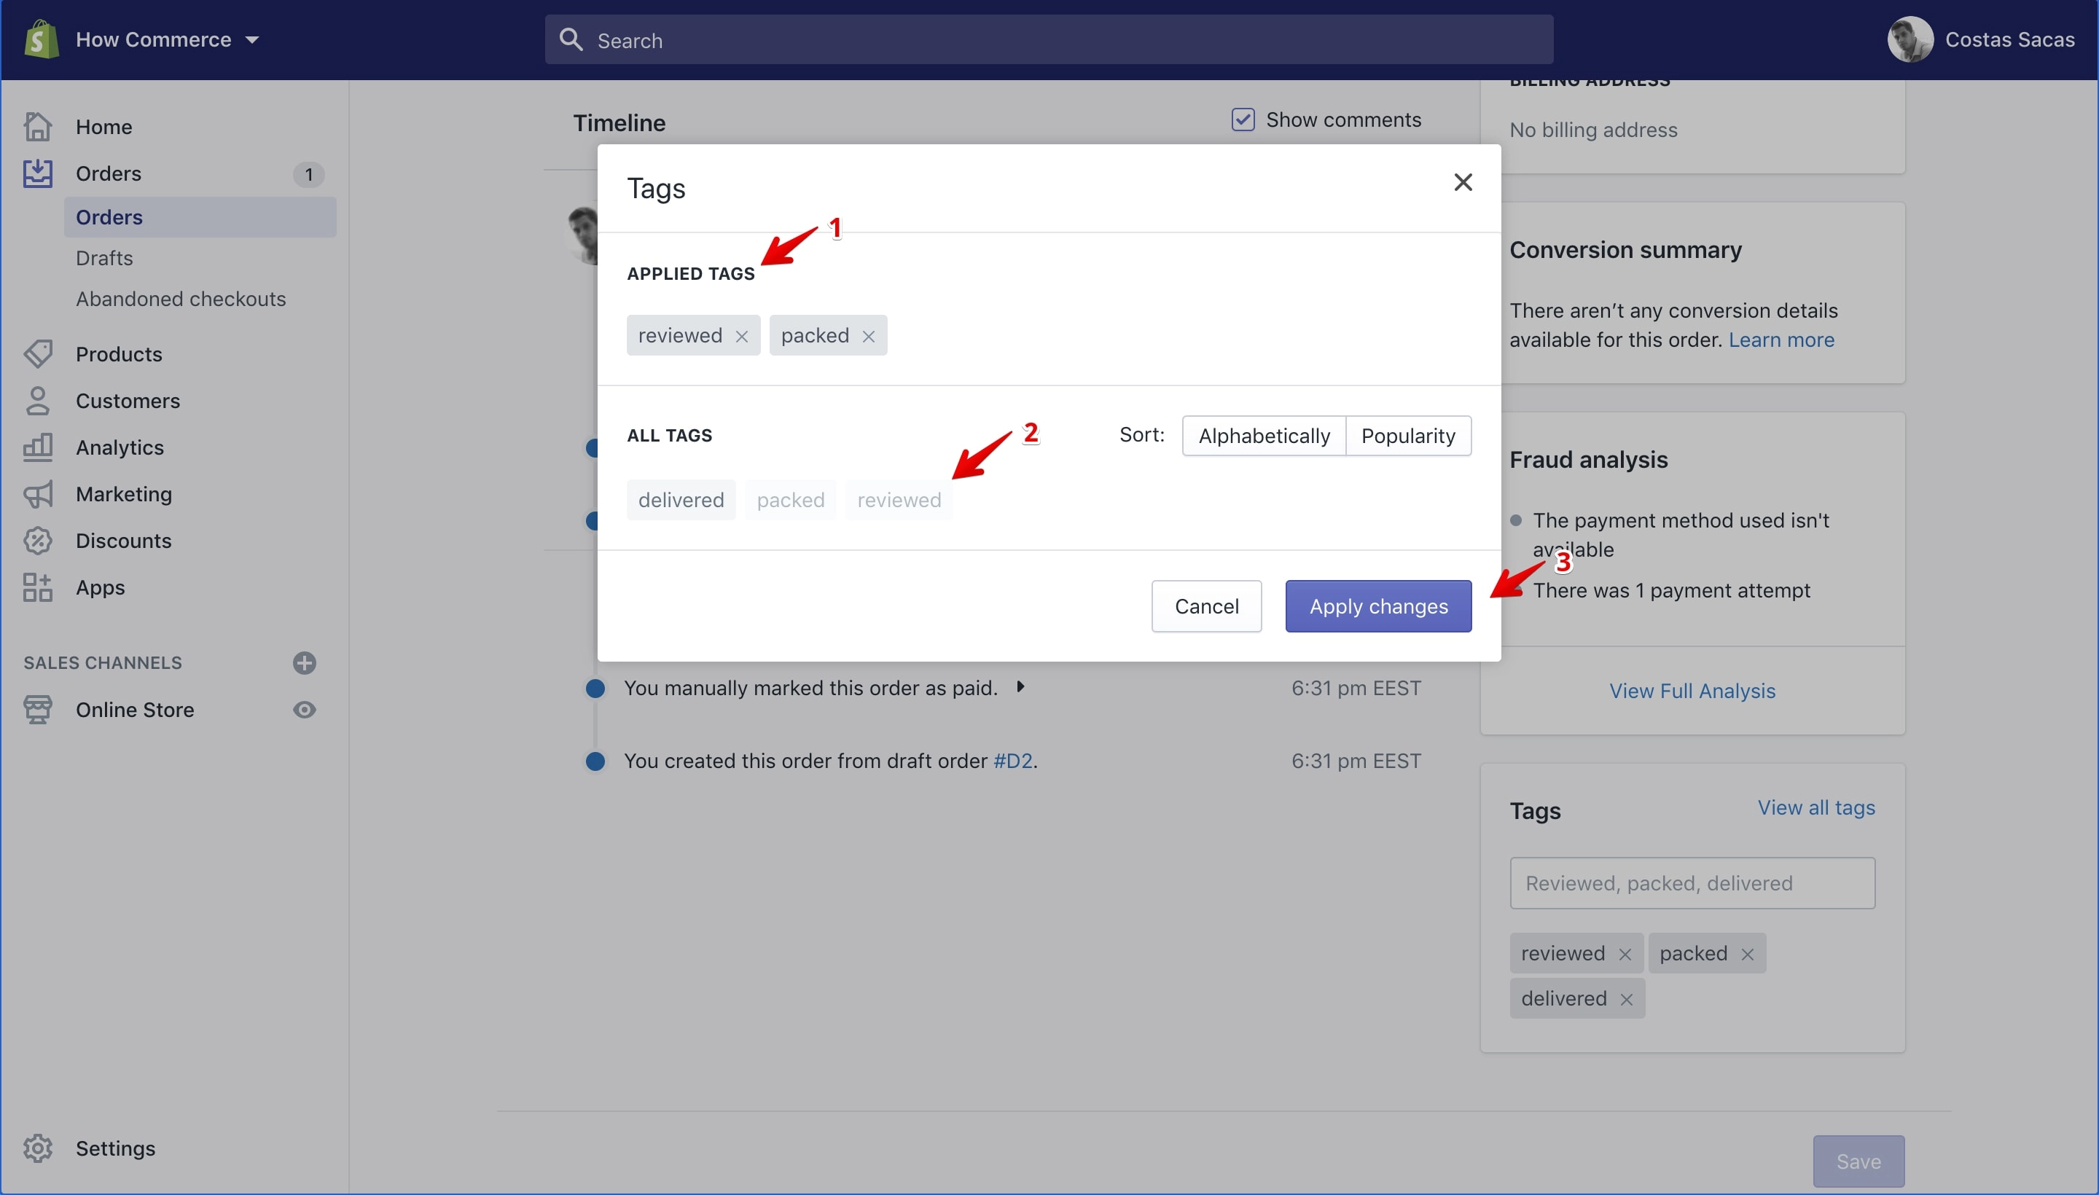Remove reviewed tag in right Tags card
Image resolution: width=2099 pixels, height=1195 pixels.
(x=1625, y=955)
